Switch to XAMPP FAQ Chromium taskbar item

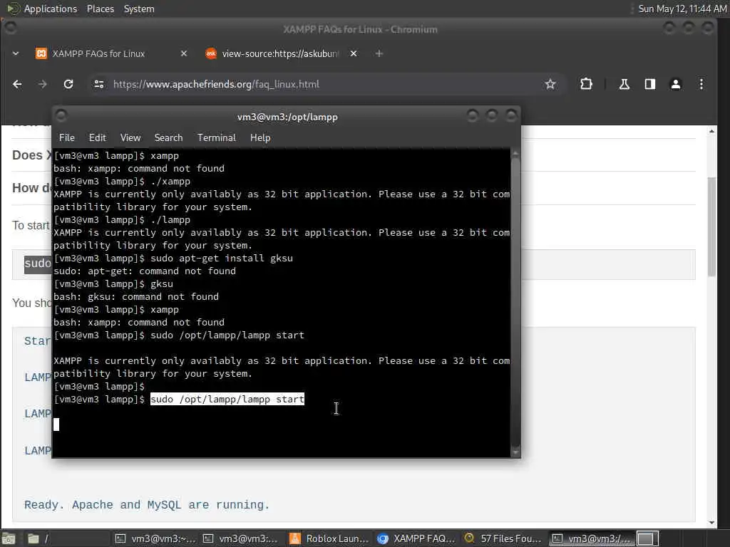(416, 538)
